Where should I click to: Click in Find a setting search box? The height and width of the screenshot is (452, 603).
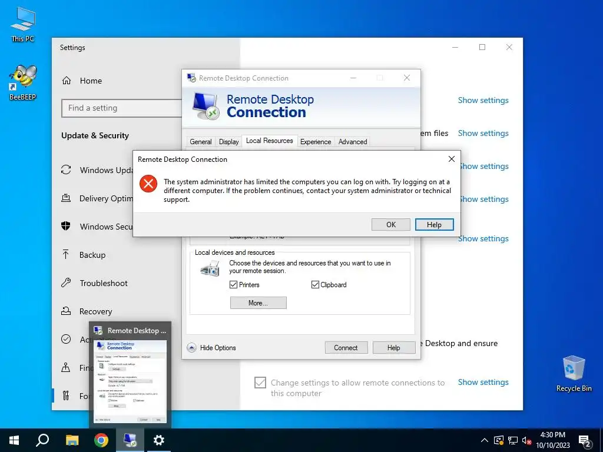pos(121,108)
